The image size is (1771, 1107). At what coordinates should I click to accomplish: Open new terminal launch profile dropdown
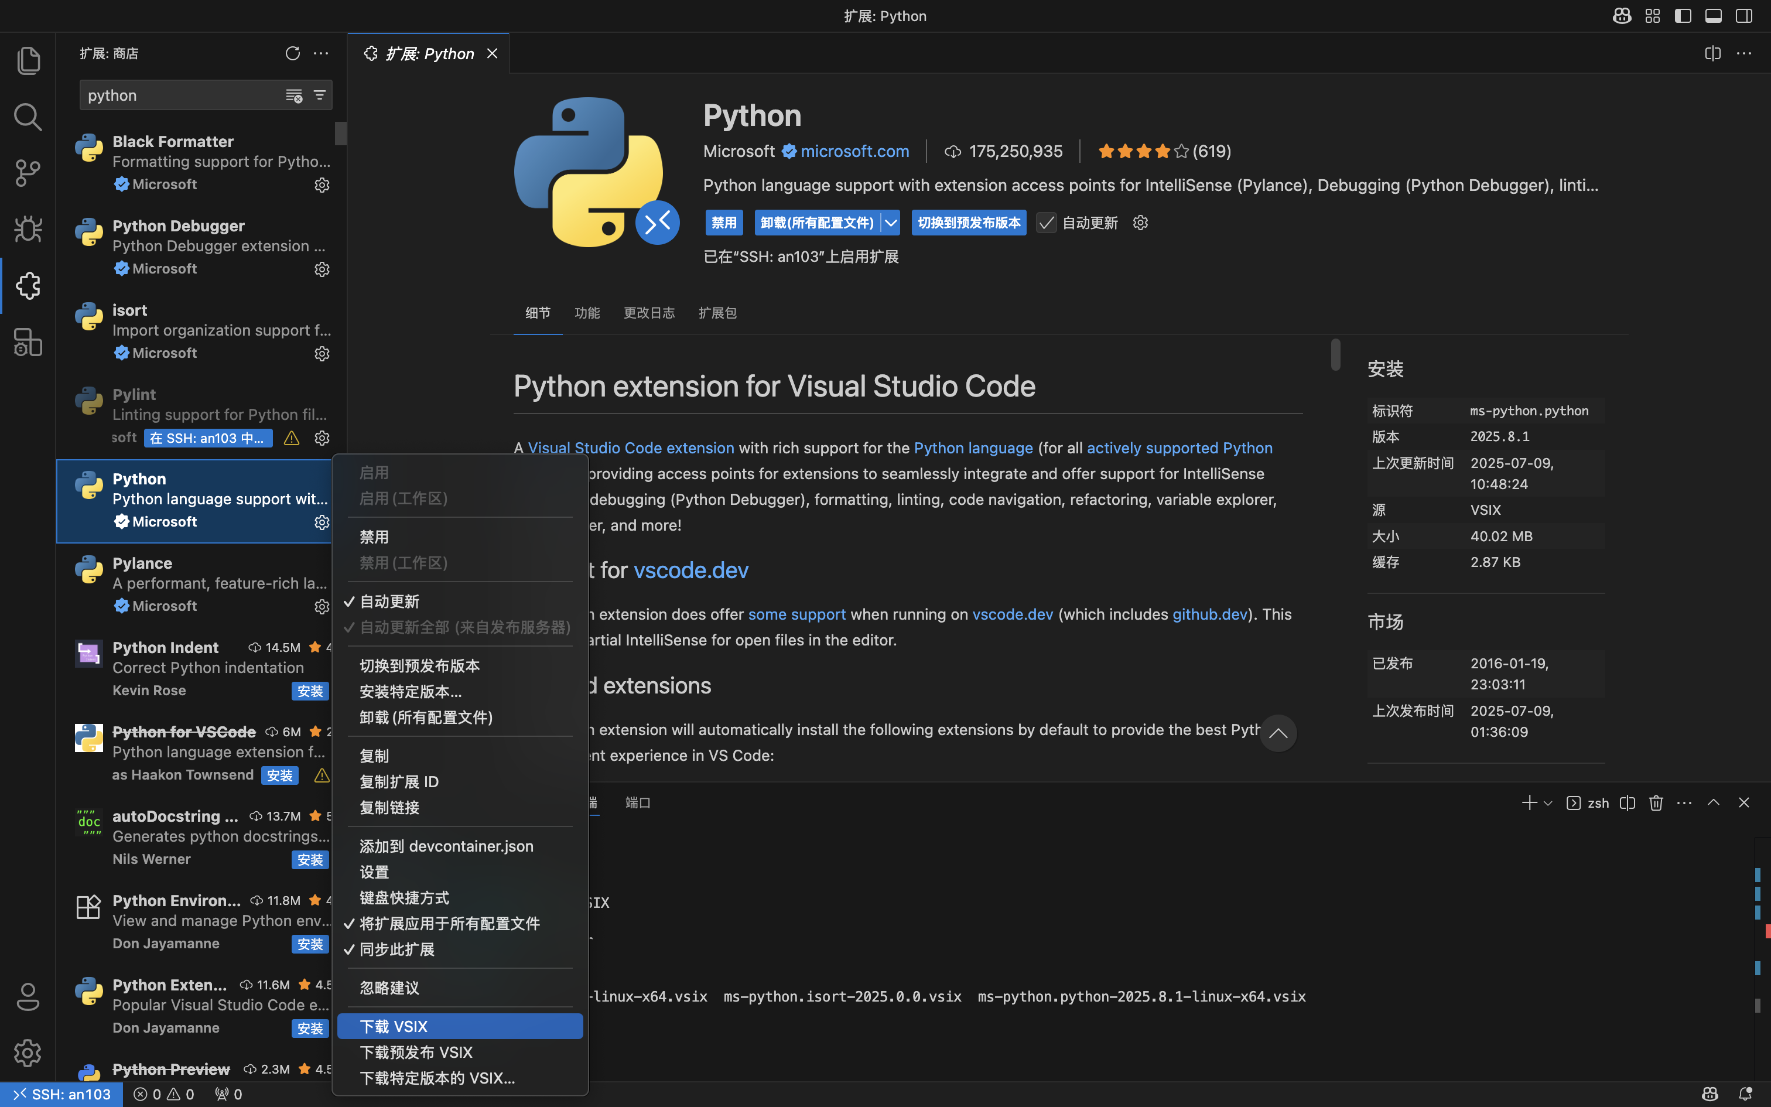(x=1548, y=803)
